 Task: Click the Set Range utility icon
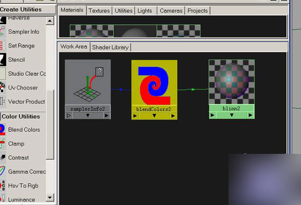3,46
